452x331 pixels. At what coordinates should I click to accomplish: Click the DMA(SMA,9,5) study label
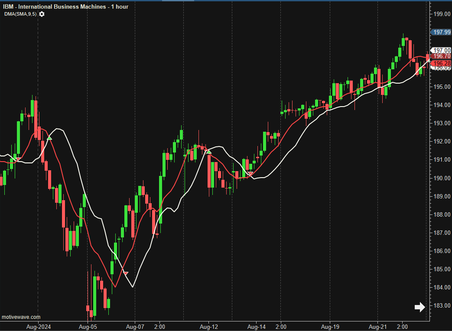coord(20,14)
